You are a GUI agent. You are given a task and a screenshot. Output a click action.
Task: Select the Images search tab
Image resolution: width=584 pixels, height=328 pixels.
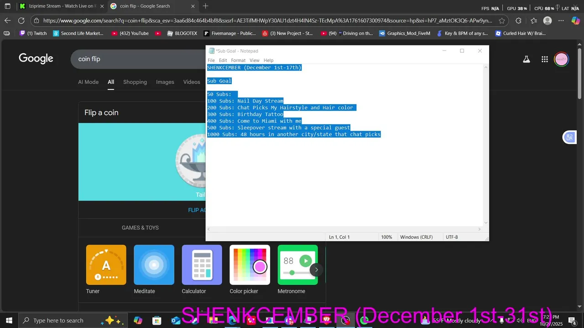coord(165,82)
